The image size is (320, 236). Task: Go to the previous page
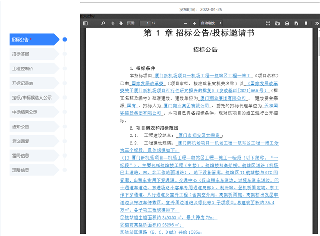coord(113,23)
